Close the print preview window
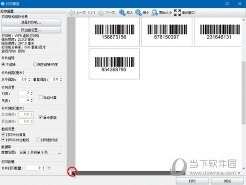Viewport: 246px width, 185px height. point(240,3)
